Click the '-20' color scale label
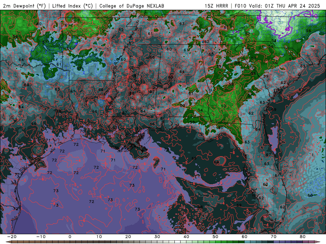 tap(12, 237)
